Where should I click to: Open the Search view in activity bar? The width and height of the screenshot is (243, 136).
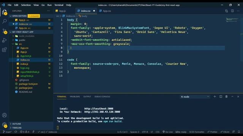(4, 21)
